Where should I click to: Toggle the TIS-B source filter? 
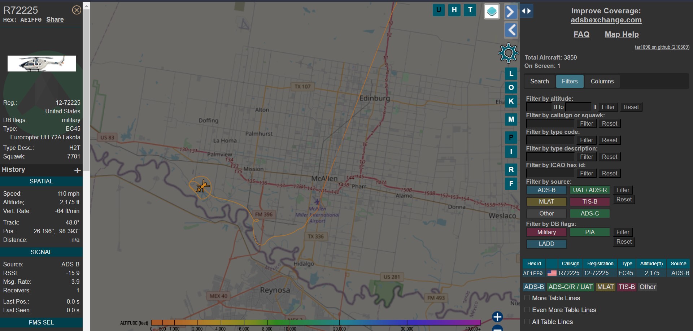click(x=590, y=202)
